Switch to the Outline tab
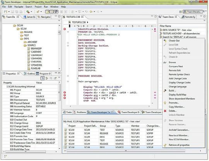Viewport: 209px width, 161px height. 29,74
